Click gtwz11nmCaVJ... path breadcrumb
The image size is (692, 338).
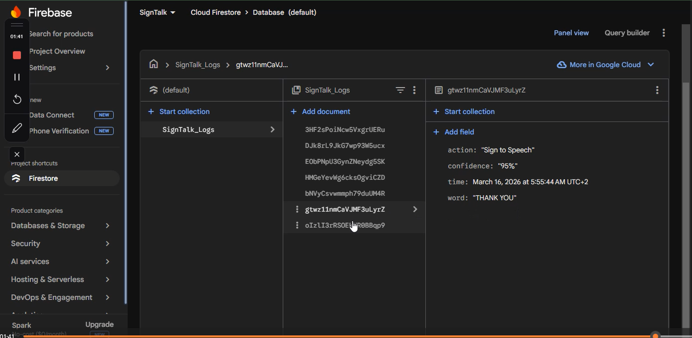click(261, 65)
